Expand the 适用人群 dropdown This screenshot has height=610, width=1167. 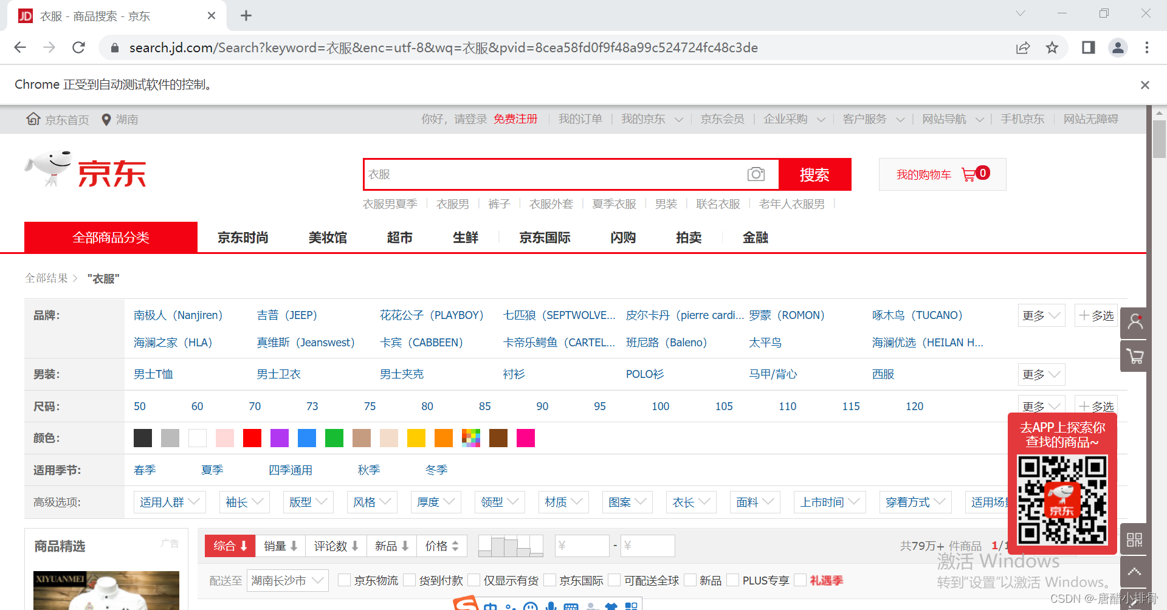[x=170, y=502]
